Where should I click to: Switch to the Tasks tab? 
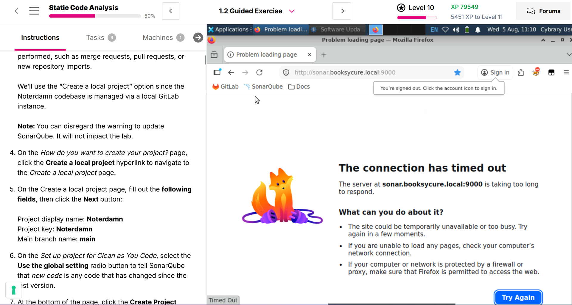pyautogui.click(x=101, y=38)
